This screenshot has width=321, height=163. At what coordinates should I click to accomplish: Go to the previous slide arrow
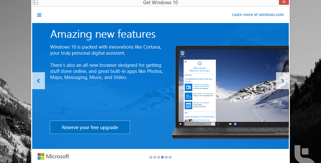point(39,81)
